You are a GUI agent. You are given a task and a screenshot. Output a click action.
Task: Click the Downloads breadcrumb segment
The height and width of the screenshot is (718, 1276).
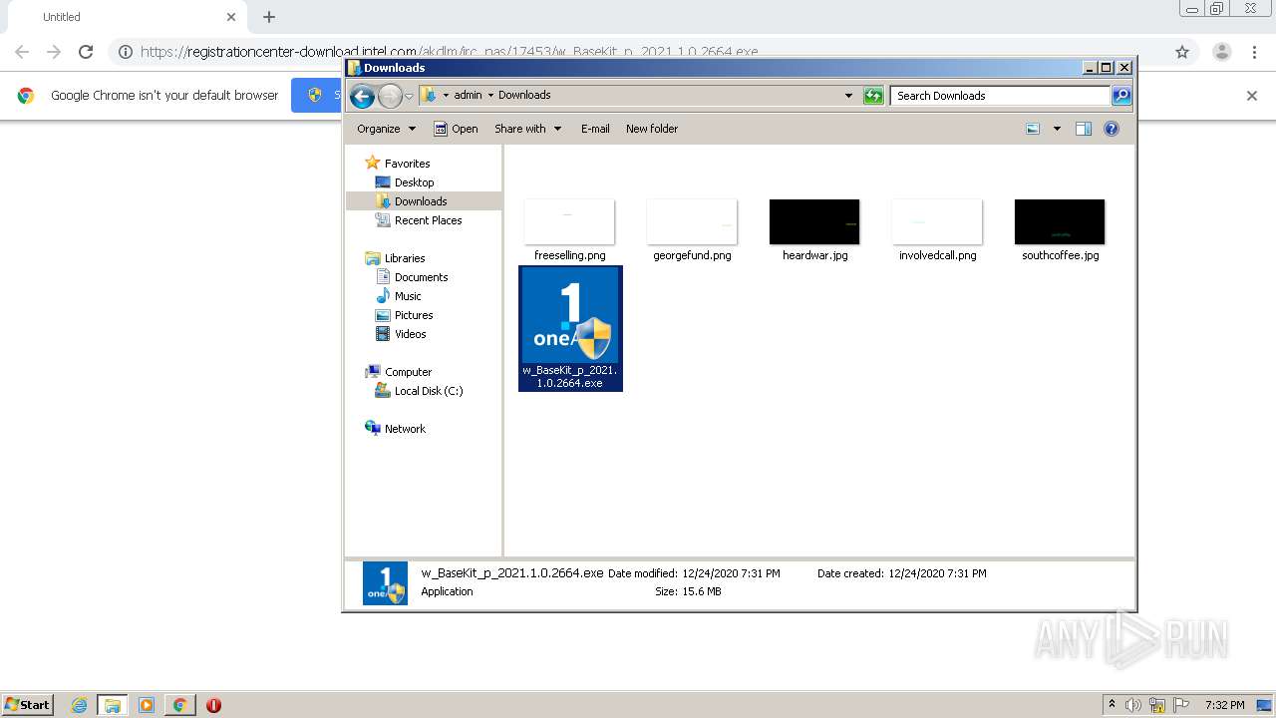coord(524,96)
